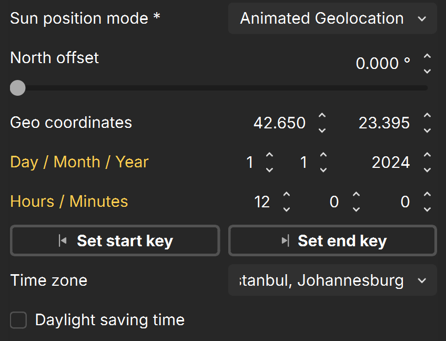The height and width of the screenshot is (341, 446).
Task: Increase the North offset value with up arrow
Action: [427, 56]
